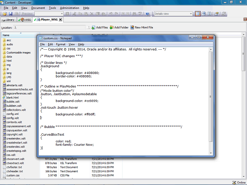Click the Redo arrow toolbar icon

click(117, 14)
